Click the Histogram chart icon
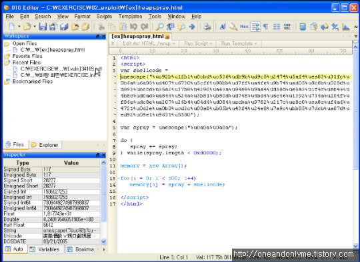 pyautogui.click(x=346, y=27)
